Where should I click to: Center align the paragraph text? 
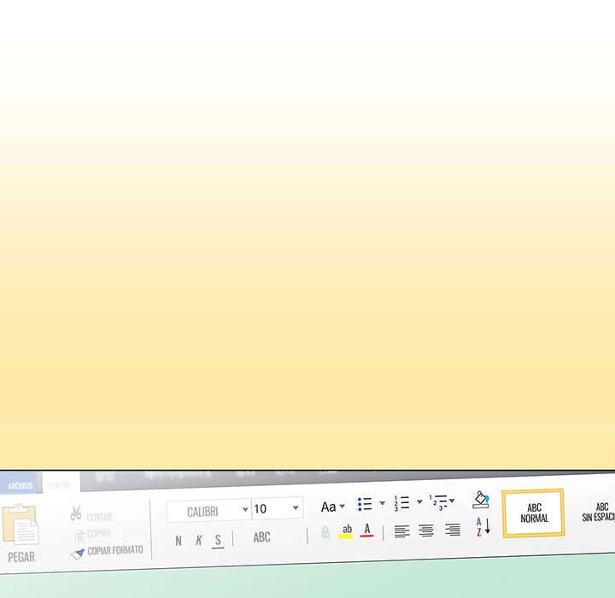tap(426, 531)
